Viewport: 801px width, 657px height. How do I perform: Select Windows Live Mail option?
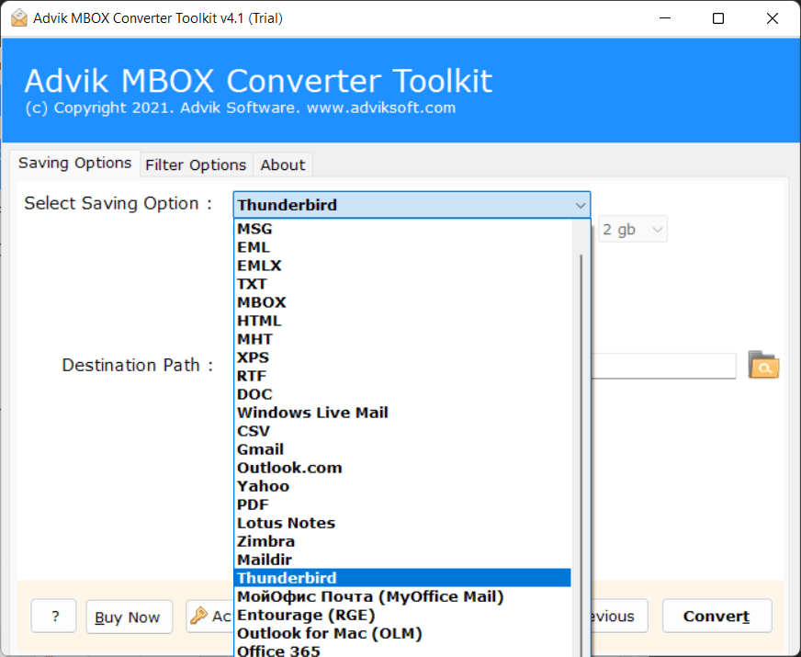(402, 413)
